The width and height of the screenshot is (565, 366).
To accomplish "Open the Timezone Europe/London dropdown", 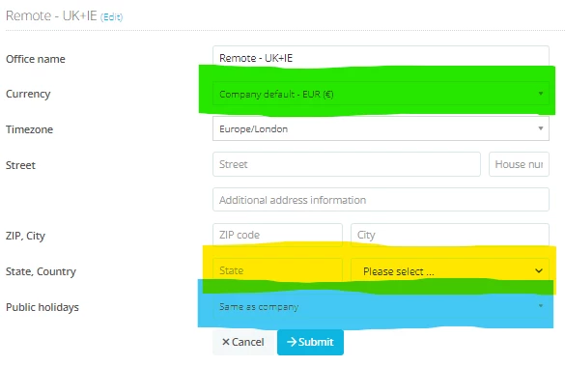I will (x=381, y=128).
